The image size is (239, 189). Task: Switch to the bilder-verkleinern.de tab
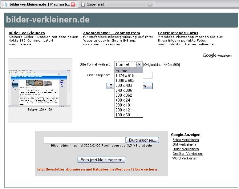[x=40, y=4]
